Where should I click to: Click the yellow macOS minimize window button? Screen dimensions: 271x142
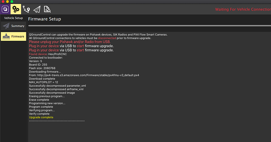tap(7, 2)
